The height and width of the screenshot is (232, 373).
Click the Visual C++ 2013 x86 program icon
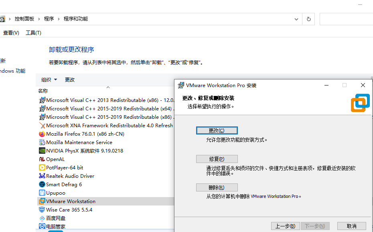[x=42, y=100]
